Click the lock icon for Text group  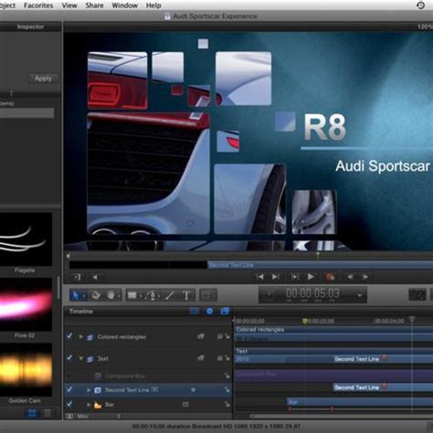pyautogui.click(x=227, y=358)
